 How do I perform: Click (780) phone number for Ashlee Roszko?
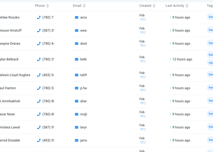48,17
